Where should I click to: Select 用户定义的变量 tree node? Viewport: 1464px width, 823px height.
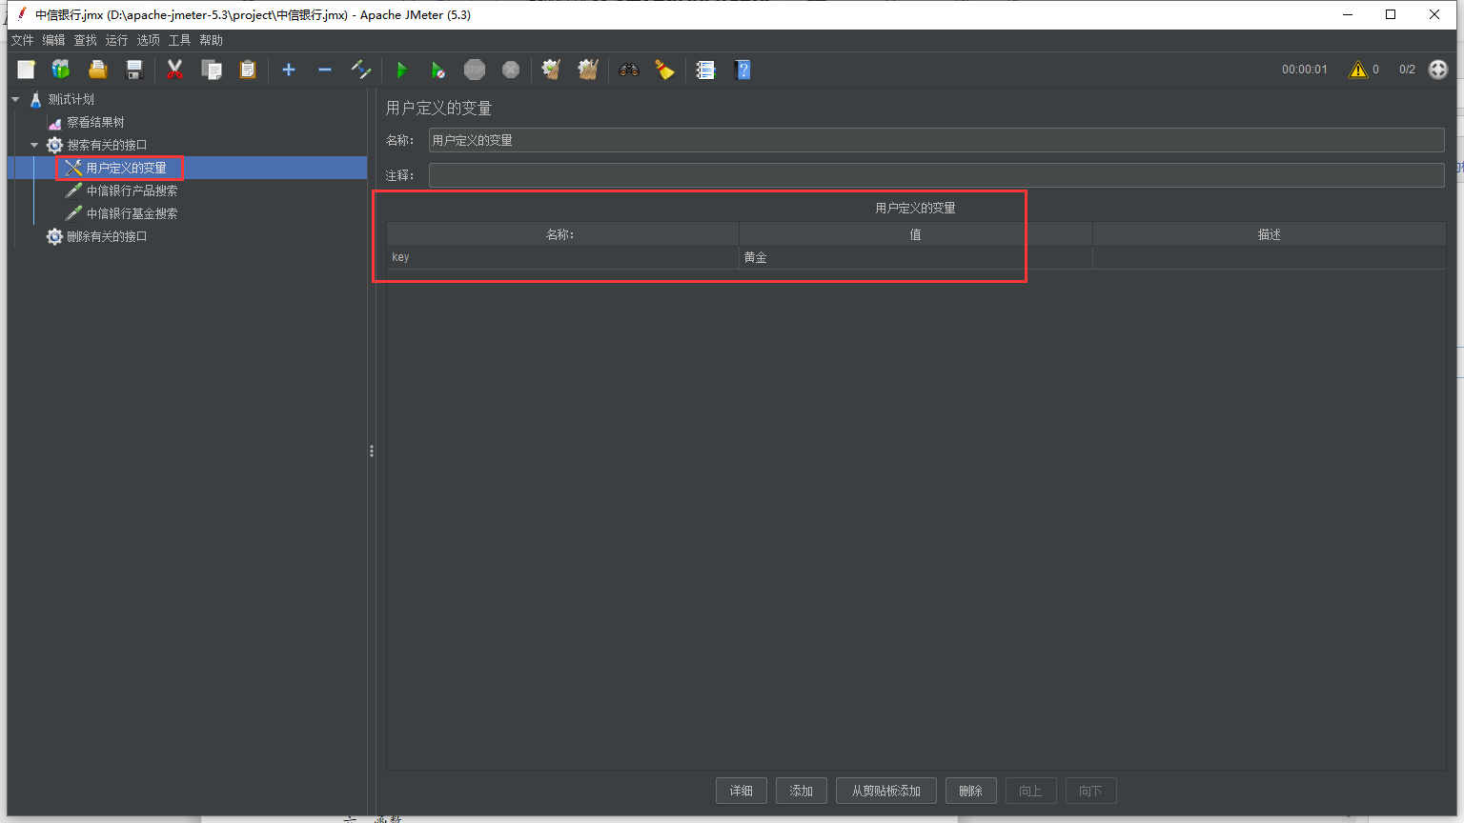[126, 168]
